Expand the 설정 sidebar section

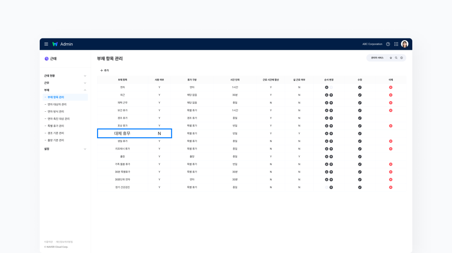[x=85, y=149]
